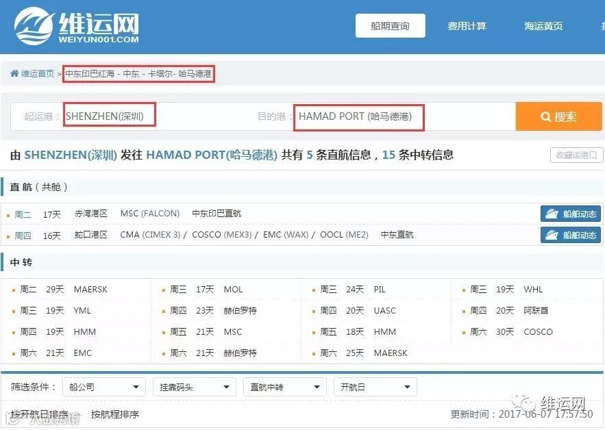Click the 收藏该港口 button
The width and height of the screenshot is (605, 430).
click(576, 155)
